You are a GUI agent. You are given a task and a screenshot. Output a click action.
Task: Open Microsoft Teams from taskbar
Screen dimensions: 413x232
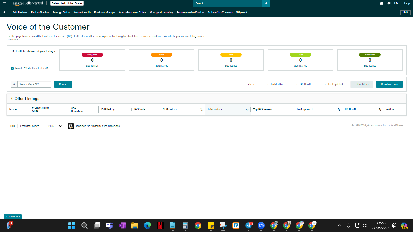[x=109, y=225]
